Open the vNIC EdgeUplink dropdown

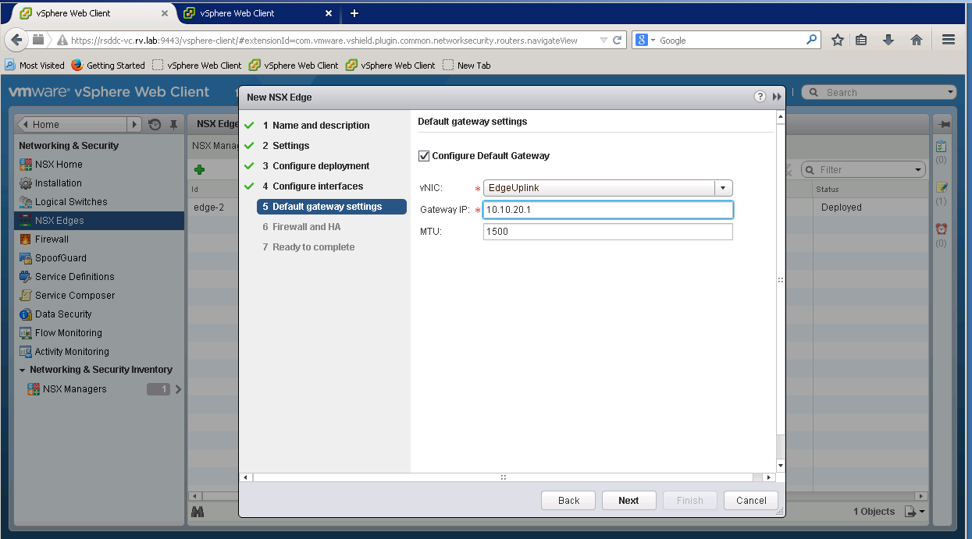click(x=723, y=188)
